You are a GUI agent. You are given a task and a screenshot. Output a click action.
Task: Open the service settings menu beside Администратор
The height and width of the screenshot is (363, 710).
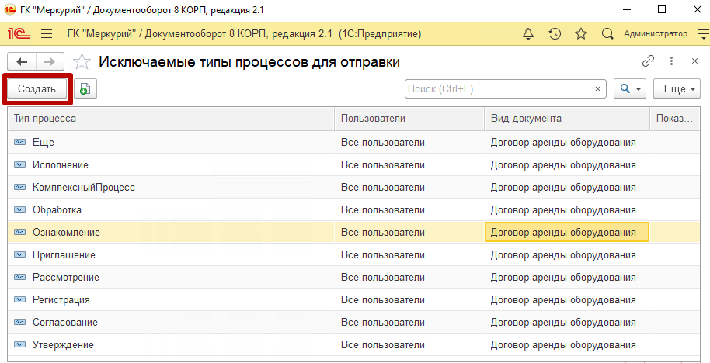tap(703, 34)
